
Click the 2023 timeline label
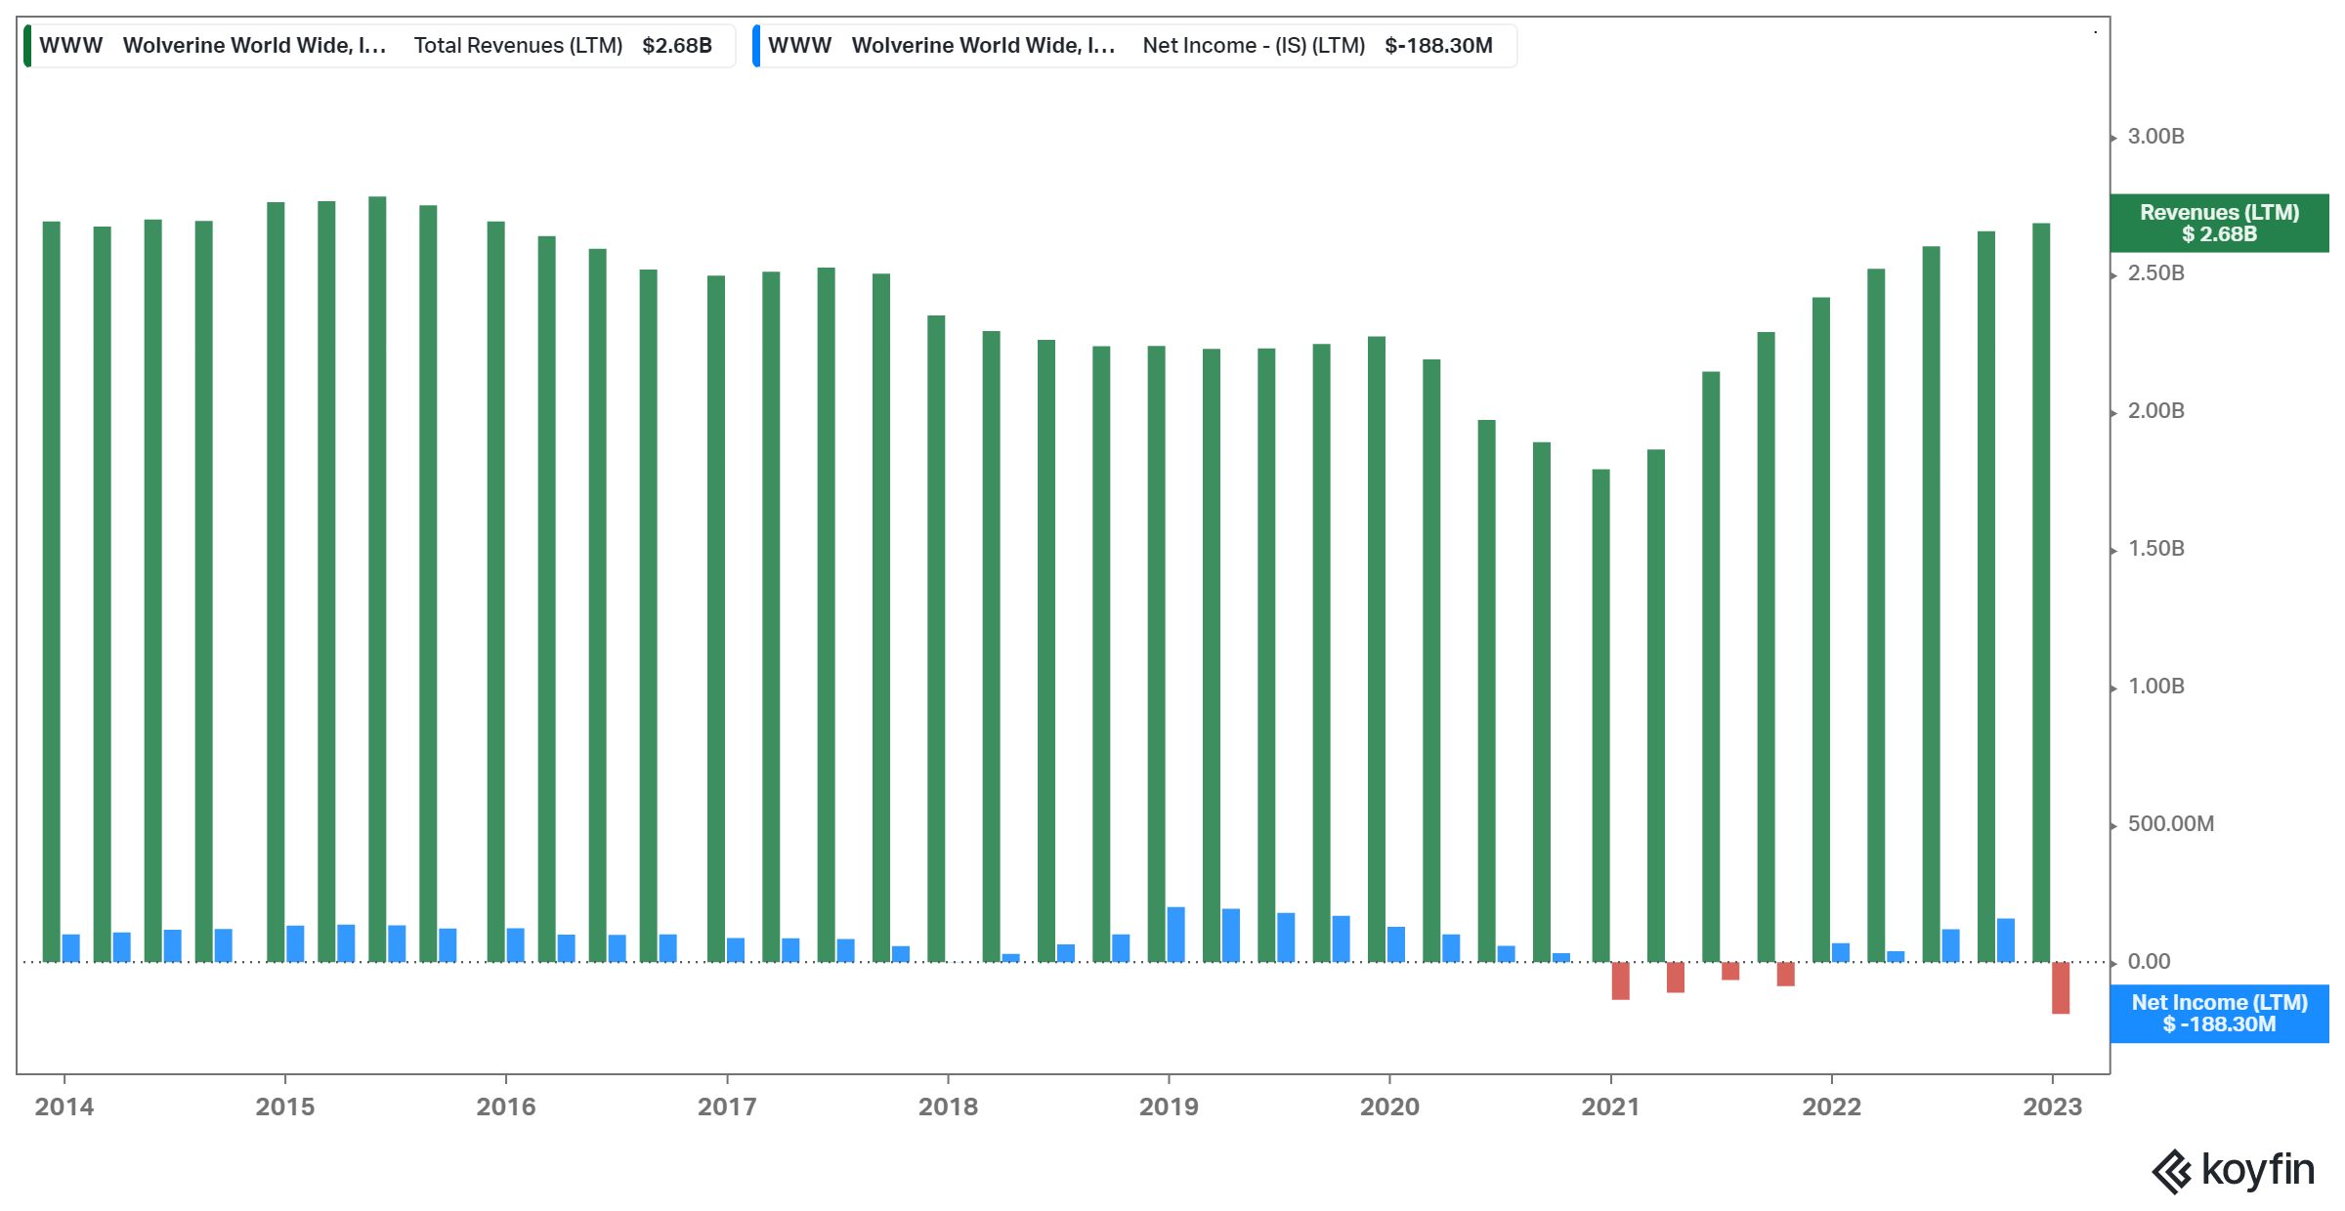(2052, 1107)
